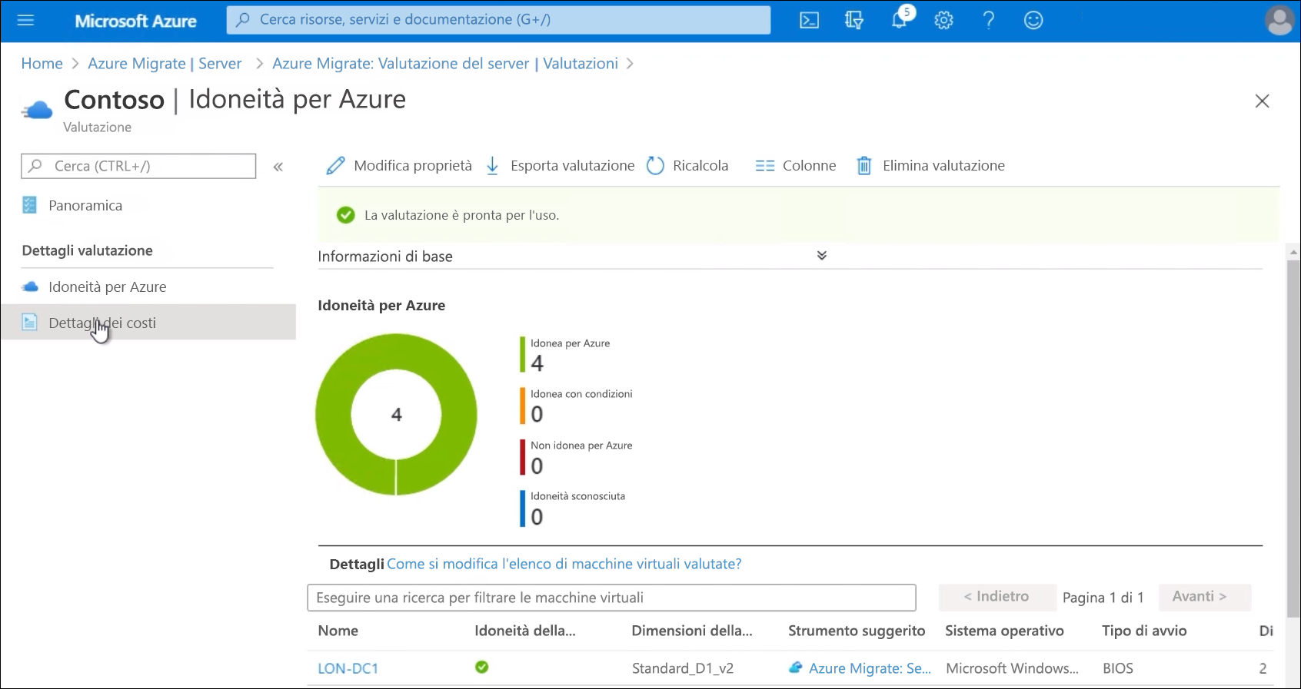Click the Standard_D1_v2 size cell

(683, 668)
